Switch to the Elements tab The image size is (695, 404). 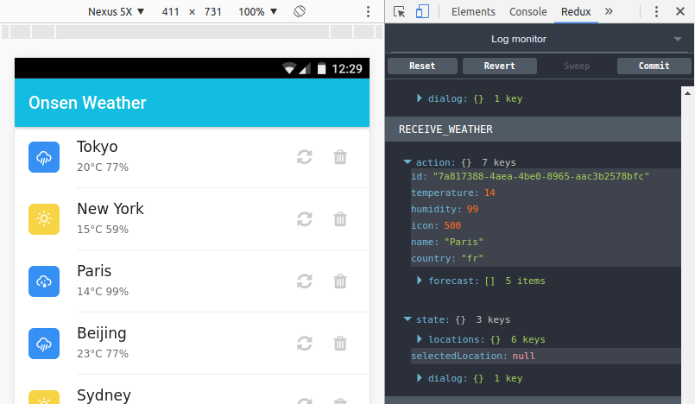coord(473,11)
